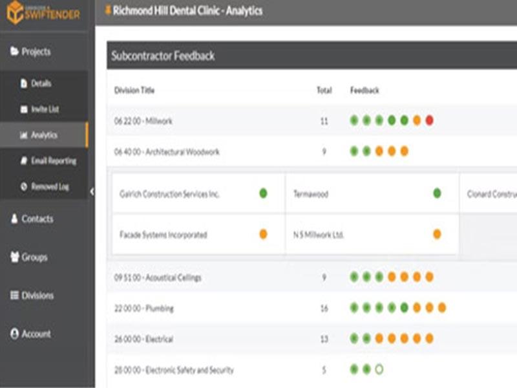Select Facade Systems Incorporated card
This screenshot has height=388, width=517.
(x=199, y=235)
